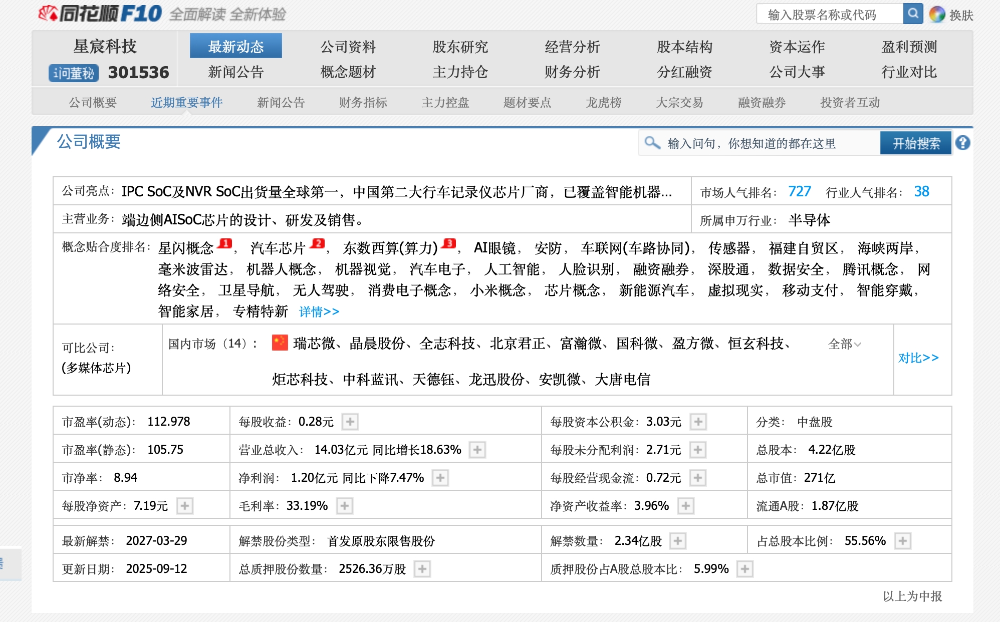Go to 财务指标 sub-navigation item
Image resolution: width=1000 pixels, height=622 pixels.
[x=363, y=103]
